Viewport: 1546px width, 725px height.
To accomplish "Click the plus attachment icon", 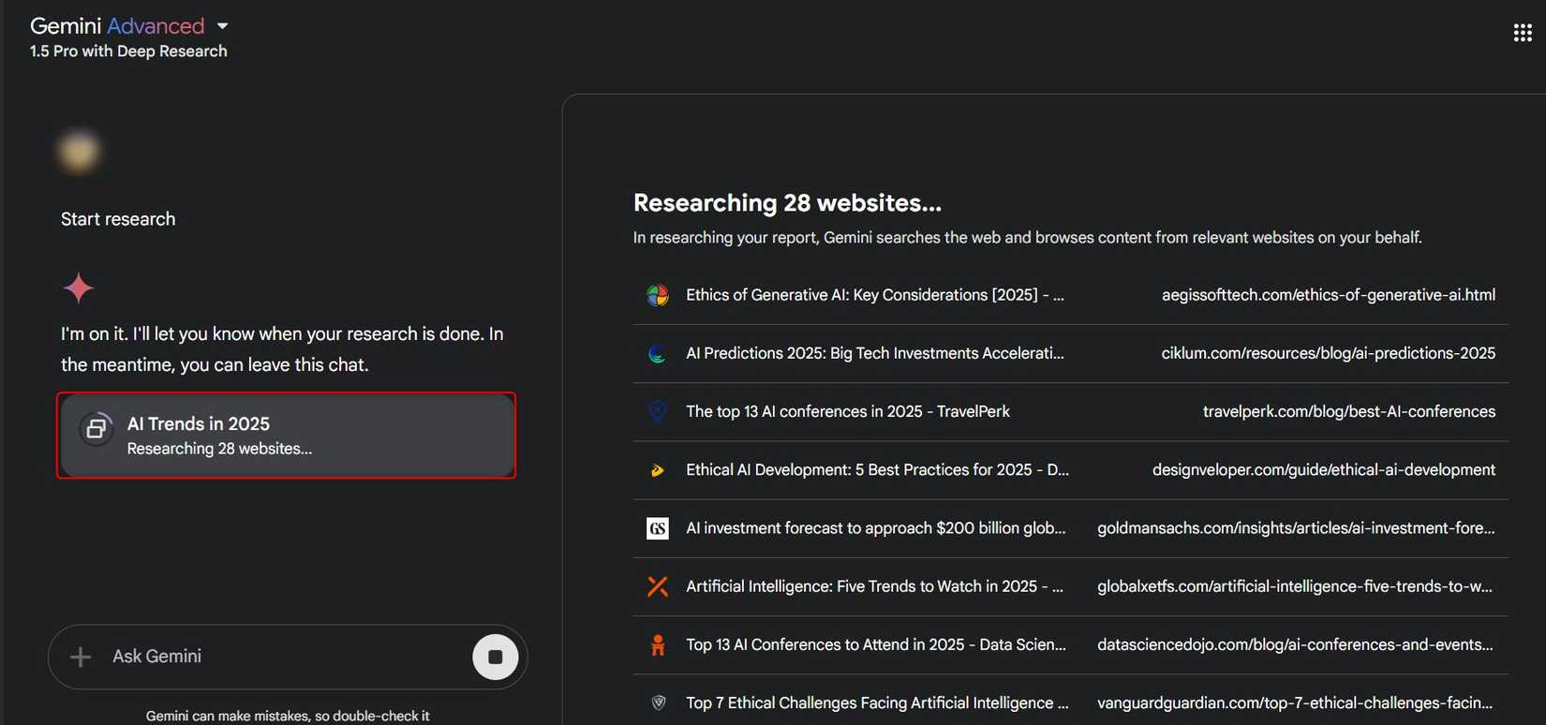I will (81, 657).
